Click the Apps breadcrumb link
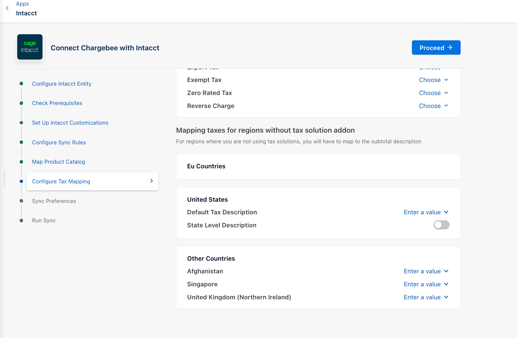 [22, 4]
